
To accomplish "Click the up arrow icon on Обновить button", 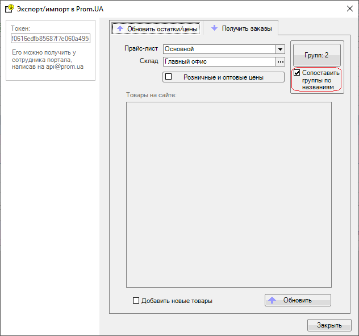I will click(x=272, y=300).
